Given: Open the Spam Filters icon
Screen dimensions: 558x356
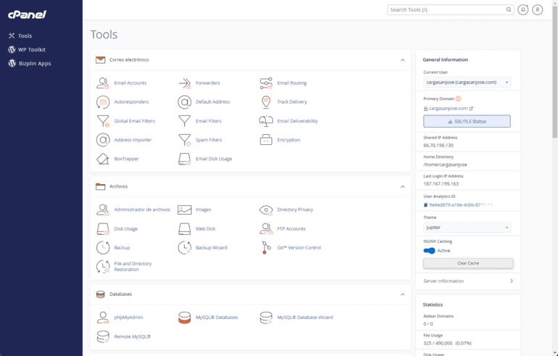Looking at the screenshot, I should 185,140.
